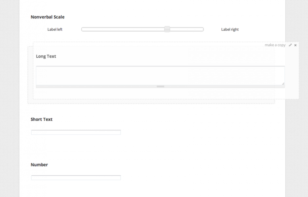This screenshot has width=308, height=197.
Task: Click the 'Label left' text
Action: point(55,29)
